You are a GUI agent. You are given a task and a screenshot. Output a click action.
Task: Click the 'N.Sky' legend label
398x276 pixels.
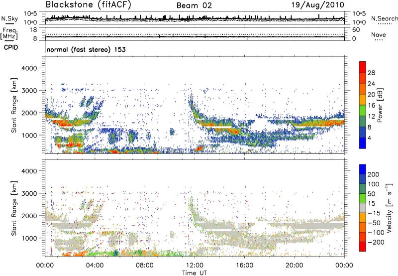tap(9, 18)
